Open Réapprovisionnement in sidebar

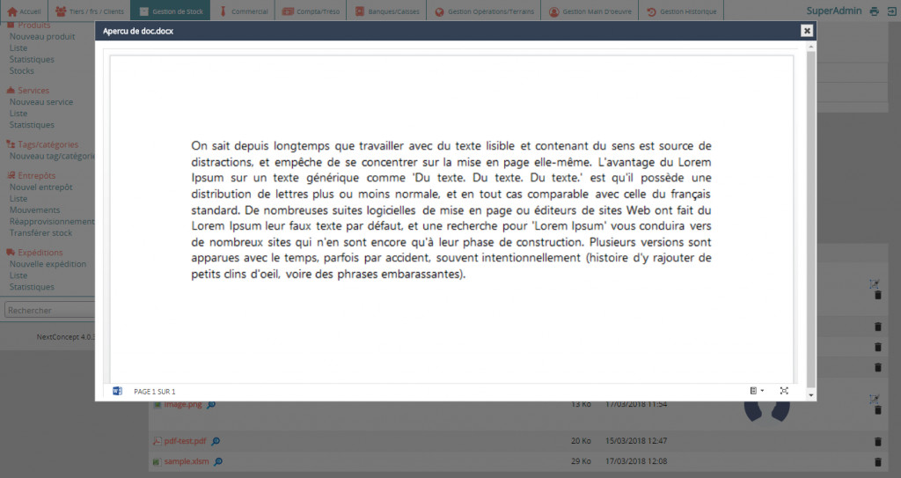[52, 222]
